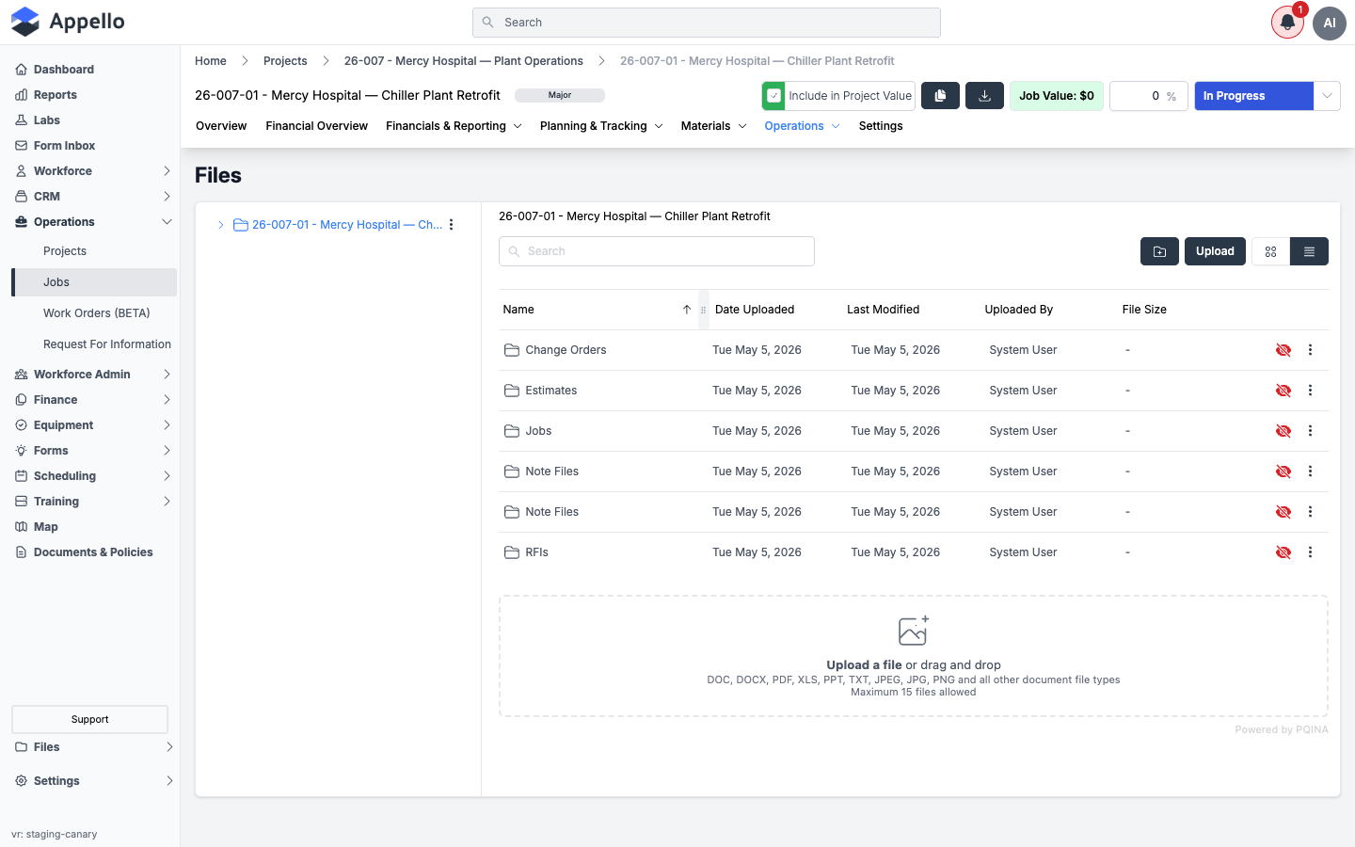Click the Upload button
Screen dimensions: 1355x847
[x=1215, y=251]
